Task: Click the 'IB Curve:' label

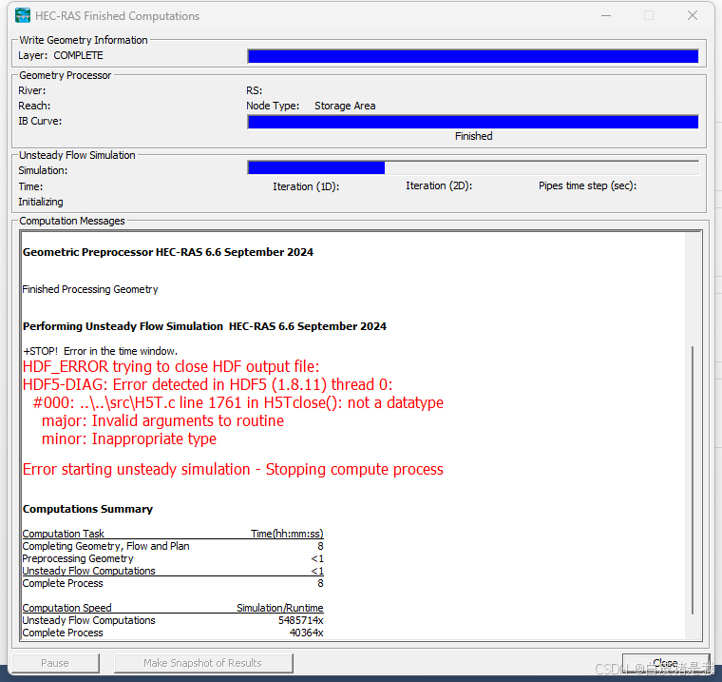Action: (x=40, y=121)
